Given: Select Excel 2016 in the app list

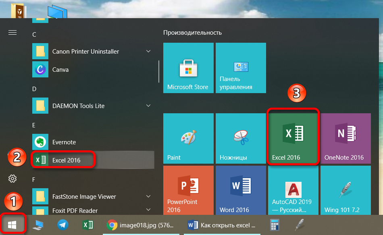Looking at the screenshot, I should click(x=66, y=160).
